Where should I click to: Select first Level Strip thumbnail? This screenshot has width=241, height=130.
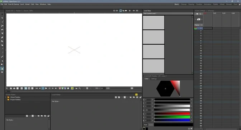153,22
